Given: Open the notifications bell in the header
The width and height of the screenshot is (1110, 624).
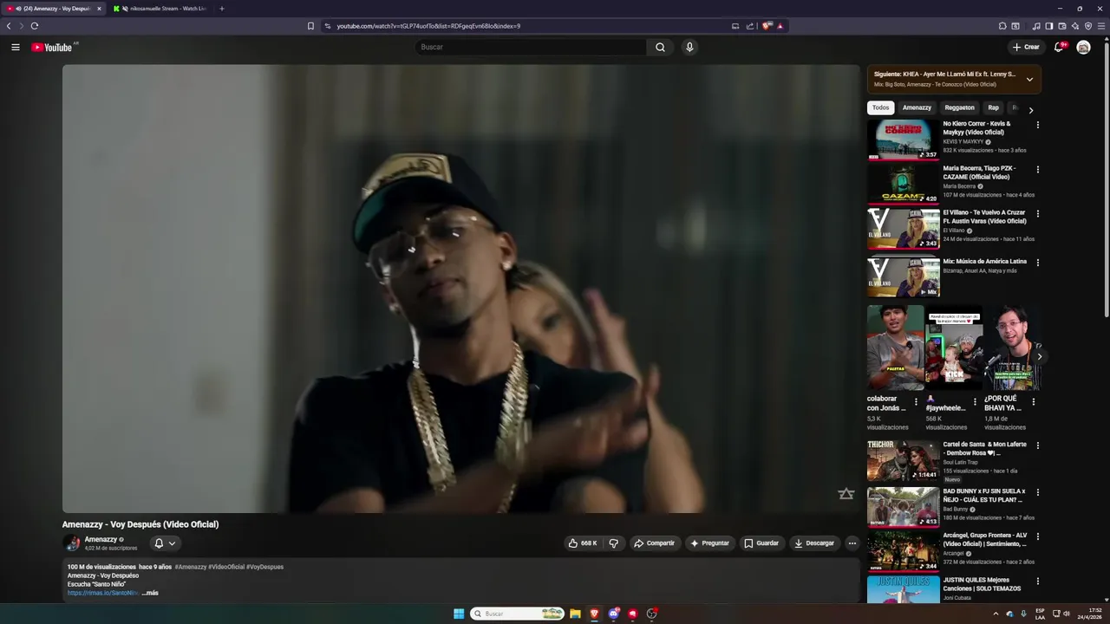Looking at the screenshot, I should (x=1059, y=47).
